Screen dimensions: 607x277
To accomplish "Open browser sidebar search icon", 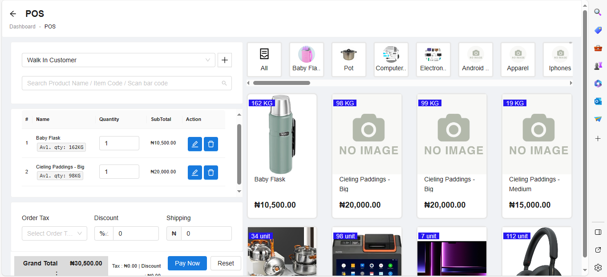I will coord(598,12).
